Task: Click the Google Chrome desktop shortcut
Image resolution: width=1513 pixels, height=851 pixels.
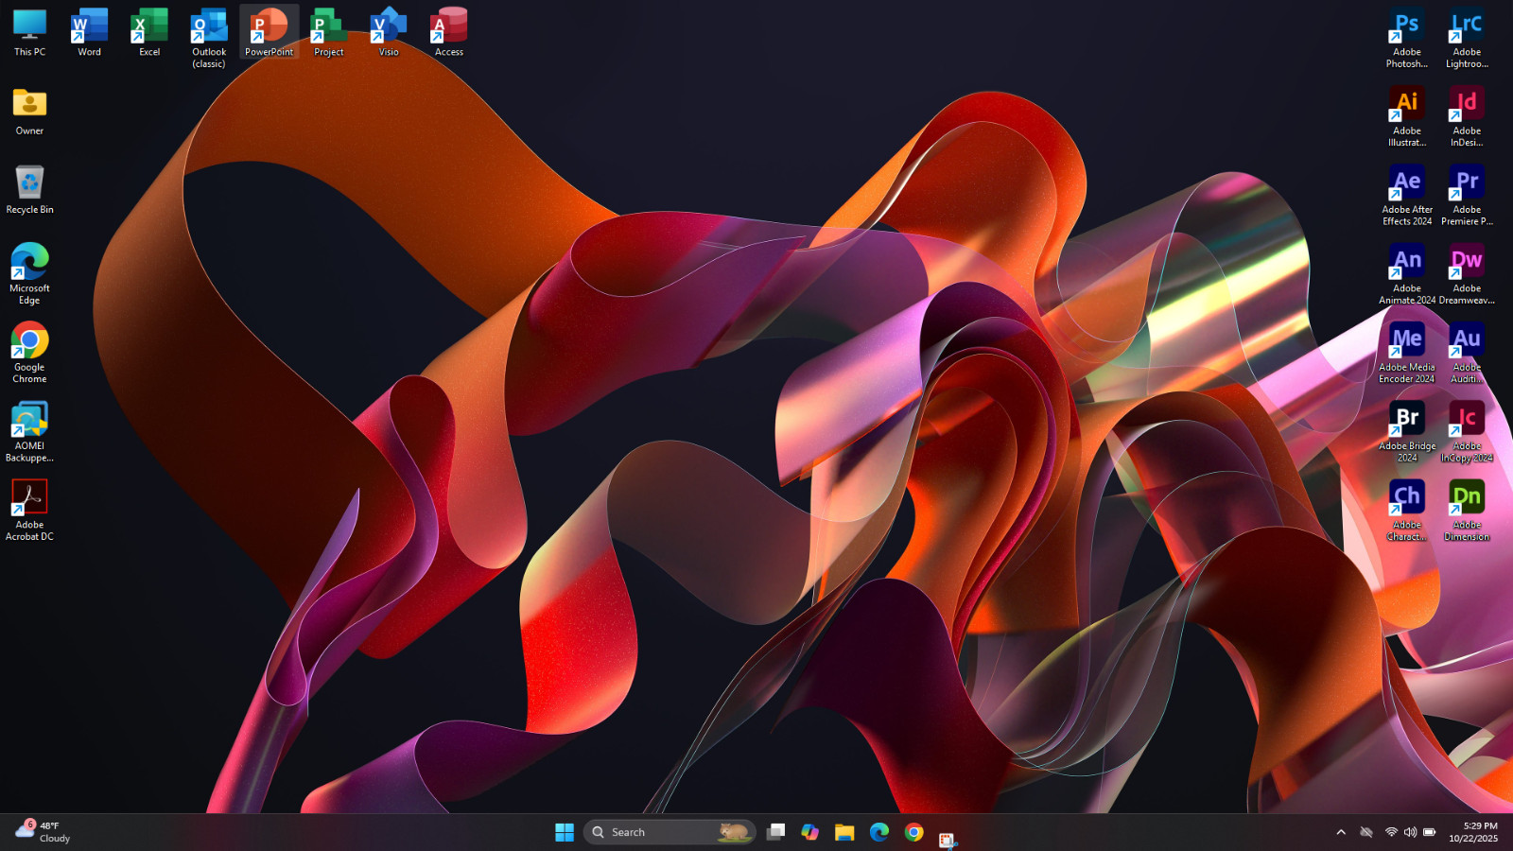Action: (x=29, y=352)
